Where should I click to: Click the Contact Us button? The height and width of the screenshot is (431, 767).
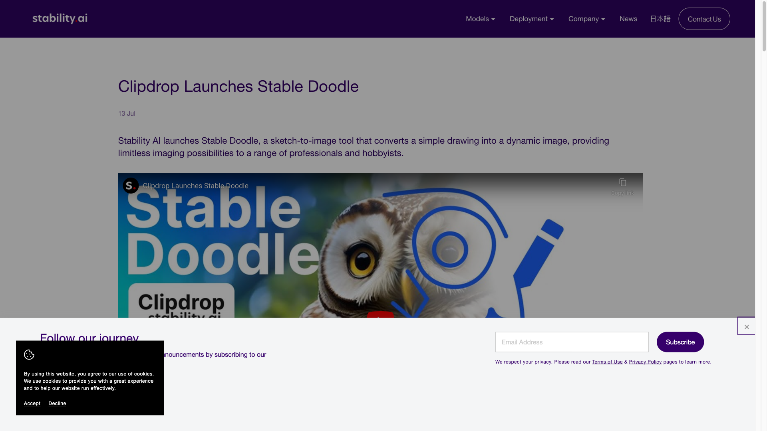(x=704, y=19)
